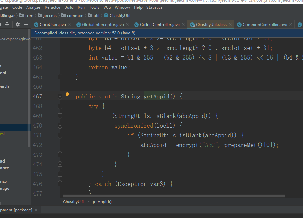Screen dimensions: 303x218
Task: Click the collapse all icon in project panel
Action: coord(7,24)
